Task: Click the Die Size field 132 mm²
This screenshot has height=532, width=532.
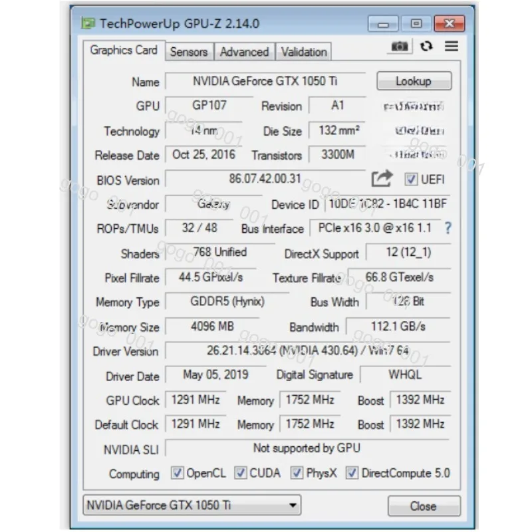Action: pyautogui.click(x=338, y=130)
